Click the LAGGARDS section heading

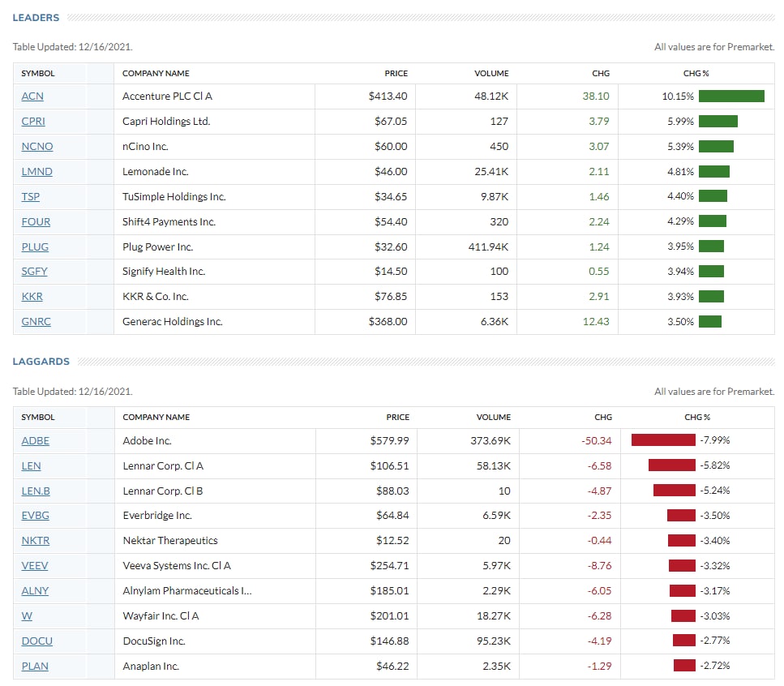tap(41, 362)
